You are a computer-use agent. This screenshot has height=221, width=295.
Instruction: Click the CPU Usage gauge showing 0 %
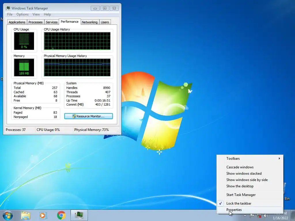24,41
